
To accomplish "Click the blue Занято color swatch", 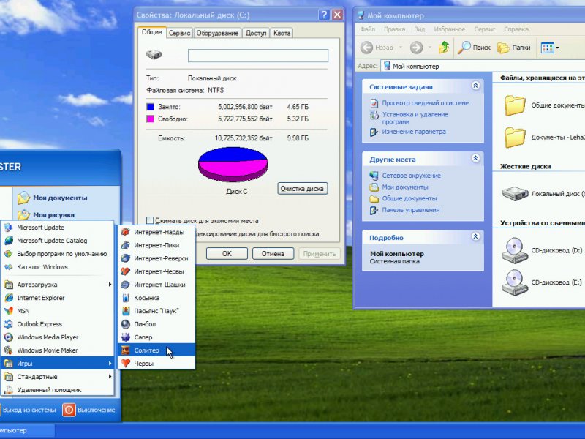I will [150, 107].
